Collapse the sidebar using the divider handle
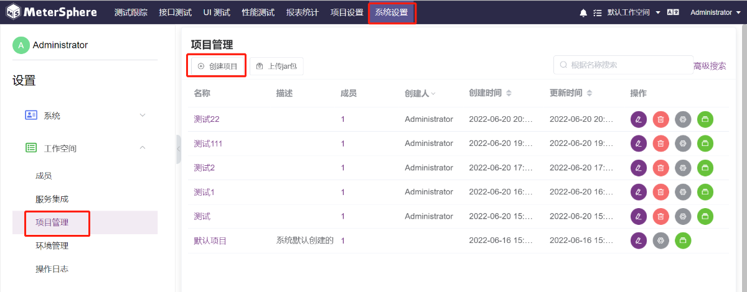This screenshot has height=292, width=747. (x=178, y=149)
